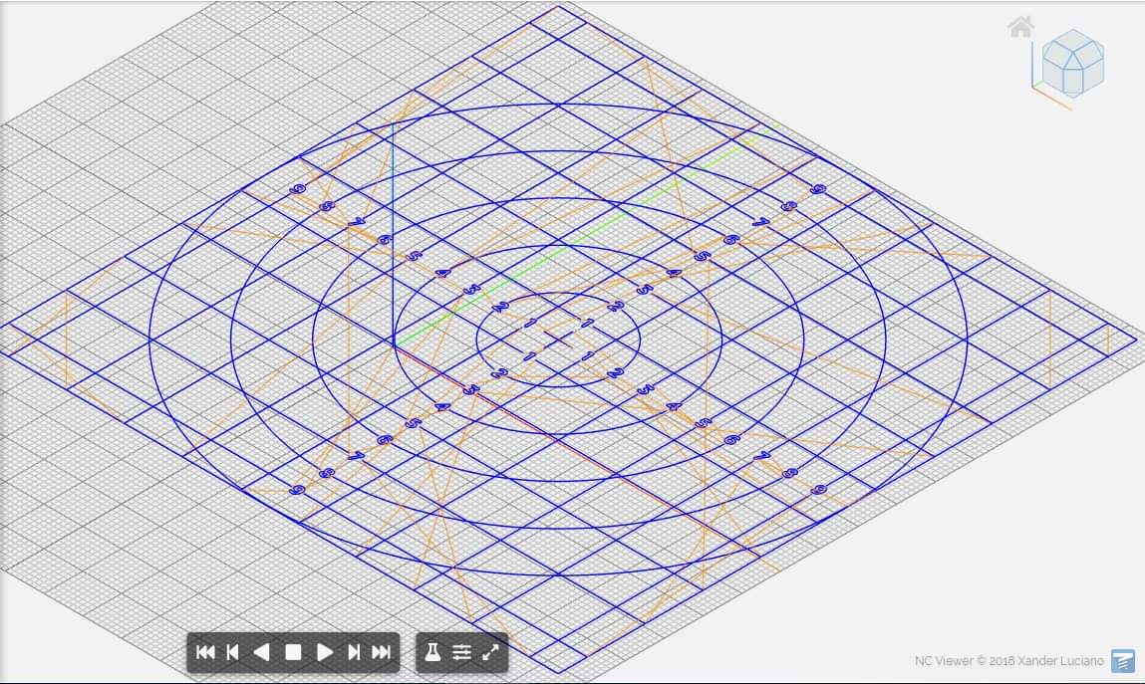Click the orange axis line under the view cube
This screenshot has height=684, width=1145.
point(1057,102)
